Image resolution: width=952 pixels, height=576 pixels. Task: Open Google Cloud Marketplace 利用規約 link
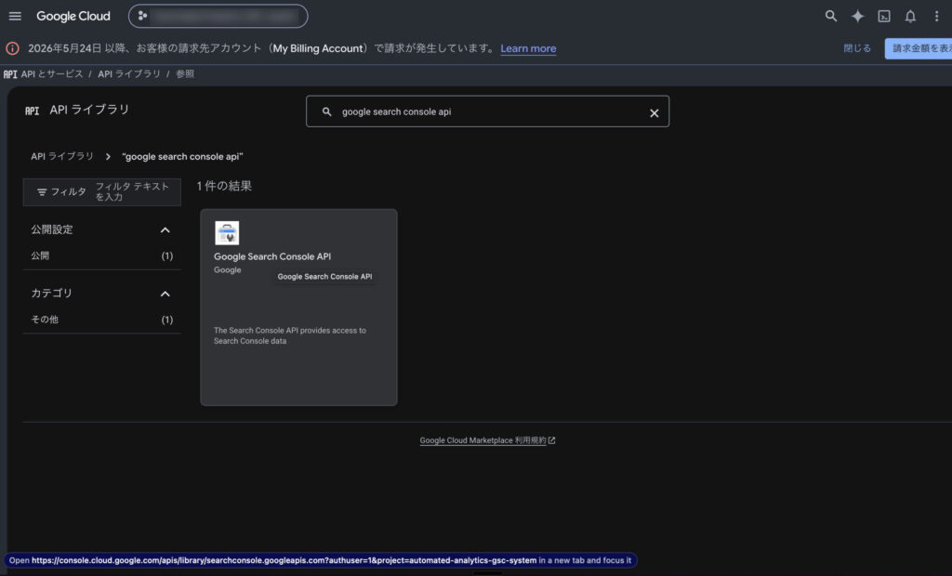(483, 440)
